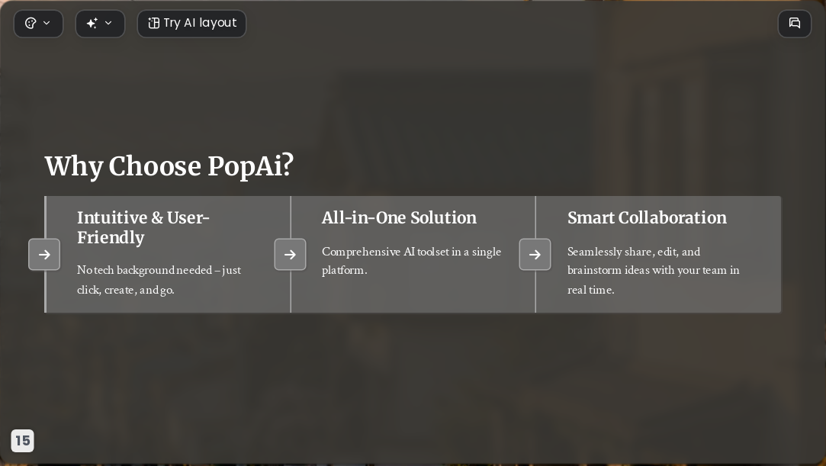This screenshot has width=826, height=466.
Task: Click the Try AI layout button
Action: click(191, 23)
